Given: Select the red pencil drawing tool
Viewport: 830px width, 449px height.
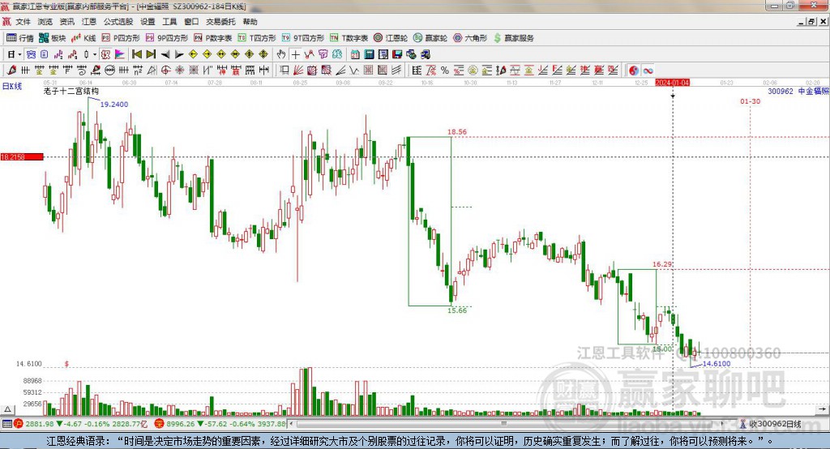Looking at the screenshot, I should 11,70.
